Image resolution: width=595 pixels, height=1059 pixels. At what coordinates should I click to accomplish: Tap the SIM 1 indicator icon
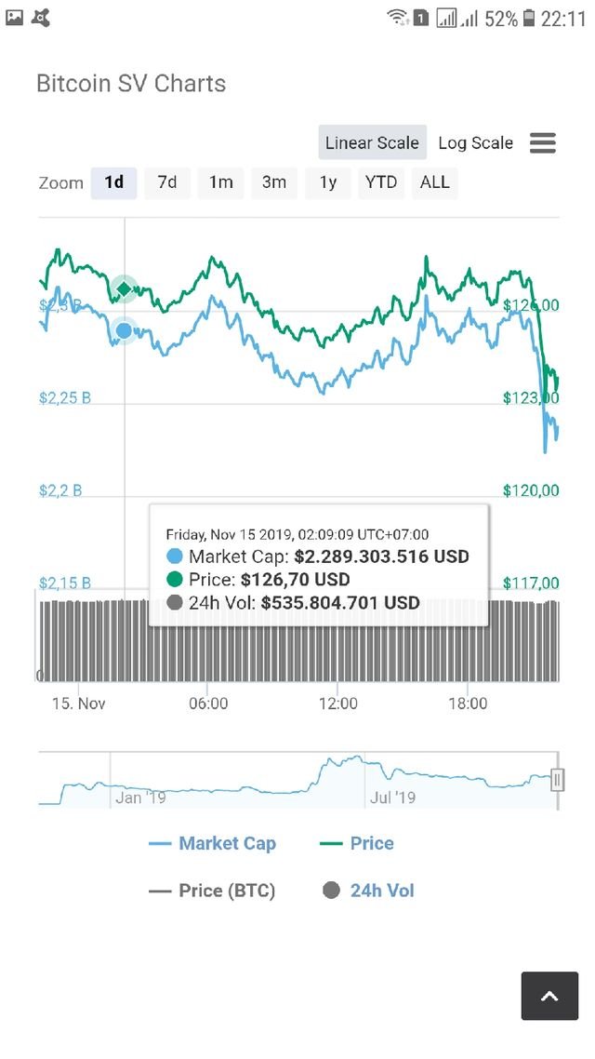[x=420, y=18]
